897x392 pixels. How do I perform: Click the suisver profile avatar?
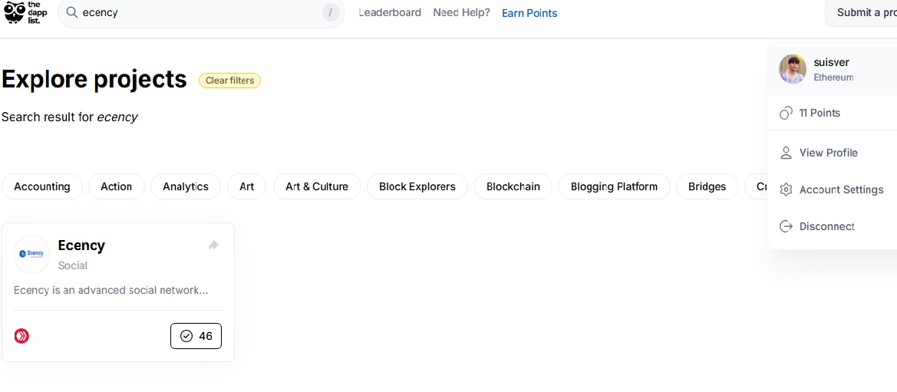[x=793, y=69]
